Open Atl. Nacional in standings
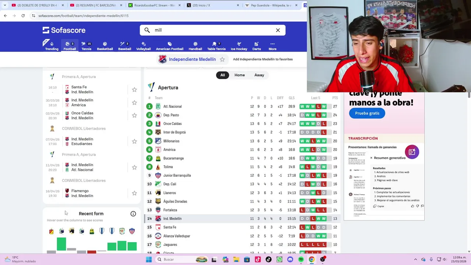Screen dimensions: 471x265 [172, 106]
